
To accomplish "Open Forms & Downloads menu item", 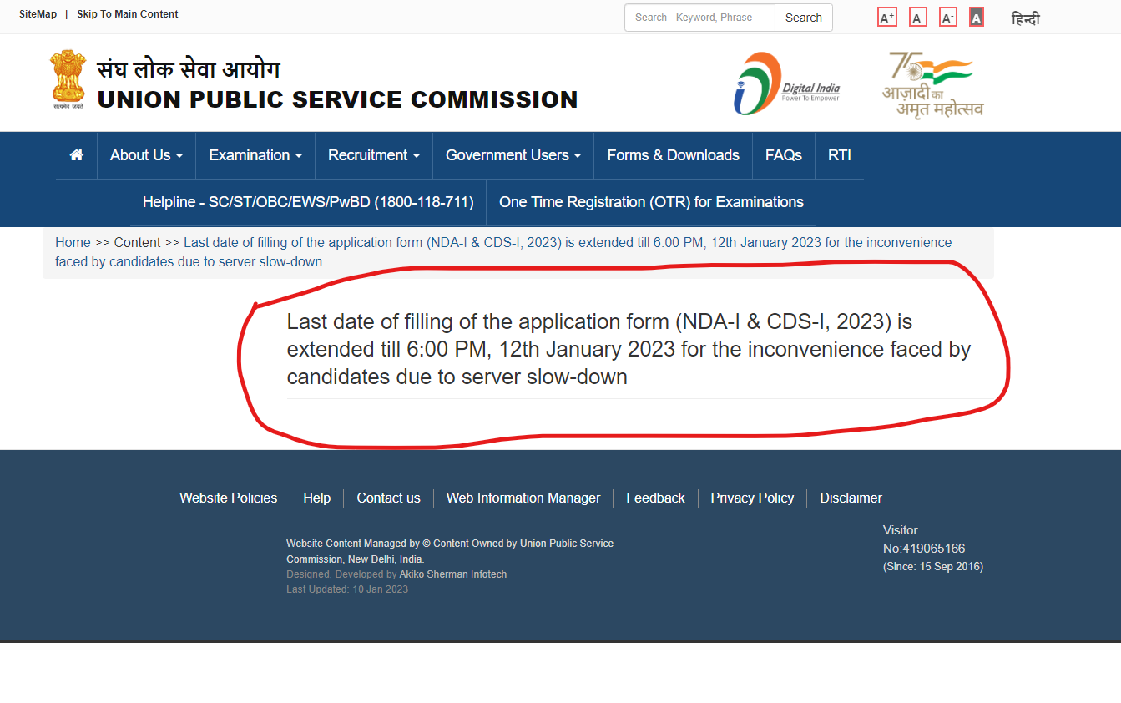I will pyautogui.click(x=673, y=155).
